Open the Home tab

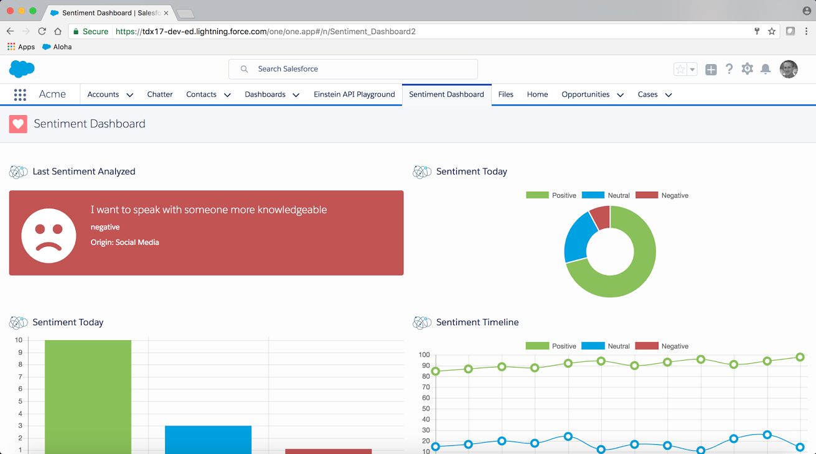click(x=537, y=95)
